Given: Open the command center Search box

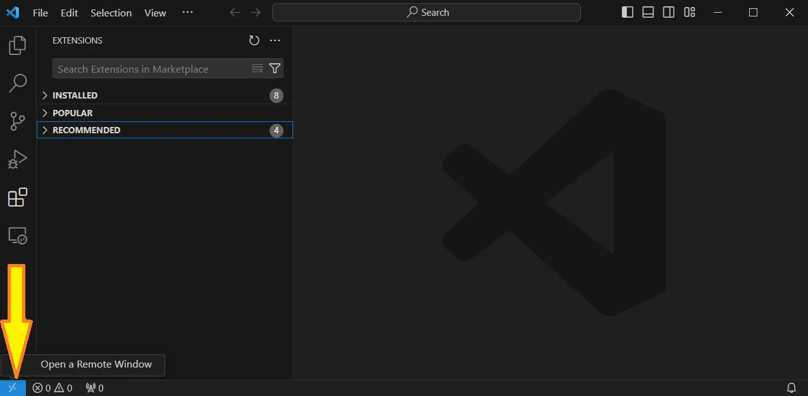Looking at the screenshot, I should pos(426,13).
